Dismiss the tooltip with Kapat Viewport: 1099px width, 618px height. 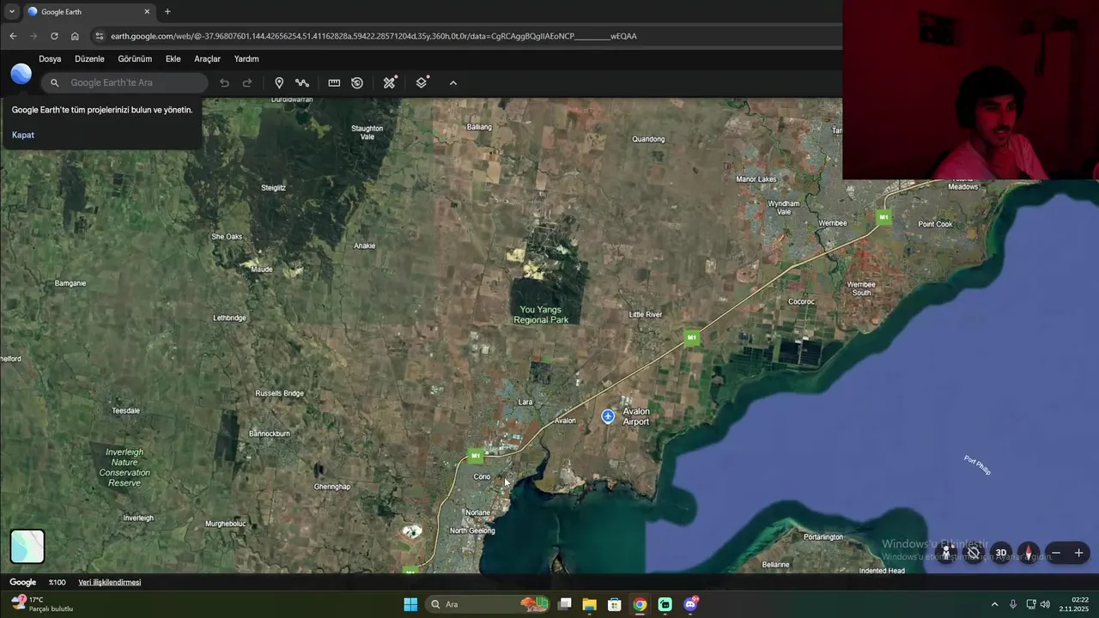(23, 135)
